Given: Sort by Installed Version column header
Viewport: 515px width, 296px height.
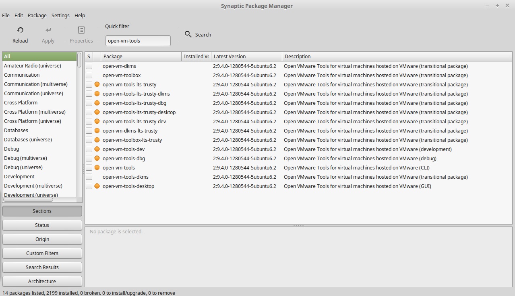Looking at the screenshot, I should pyautogui.click(x=196, y=56).
